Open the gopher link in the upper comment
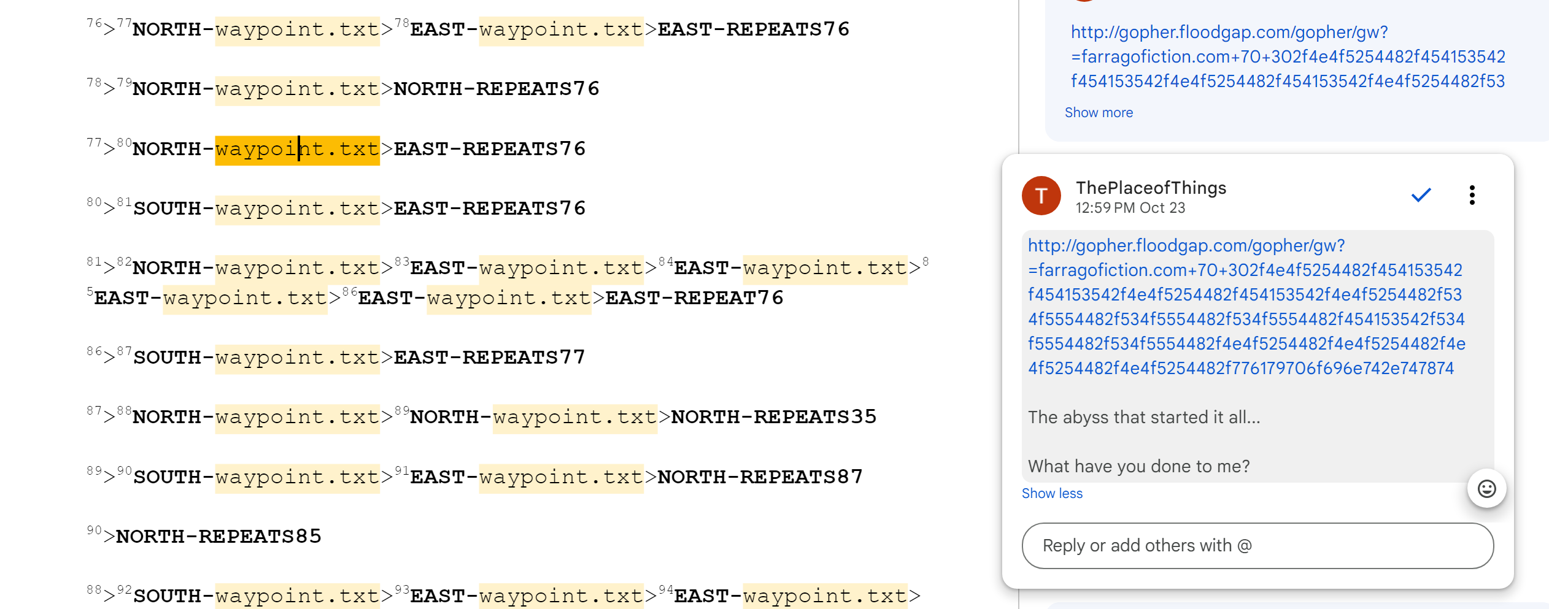1549x609 pixels. click(1288, 56)
